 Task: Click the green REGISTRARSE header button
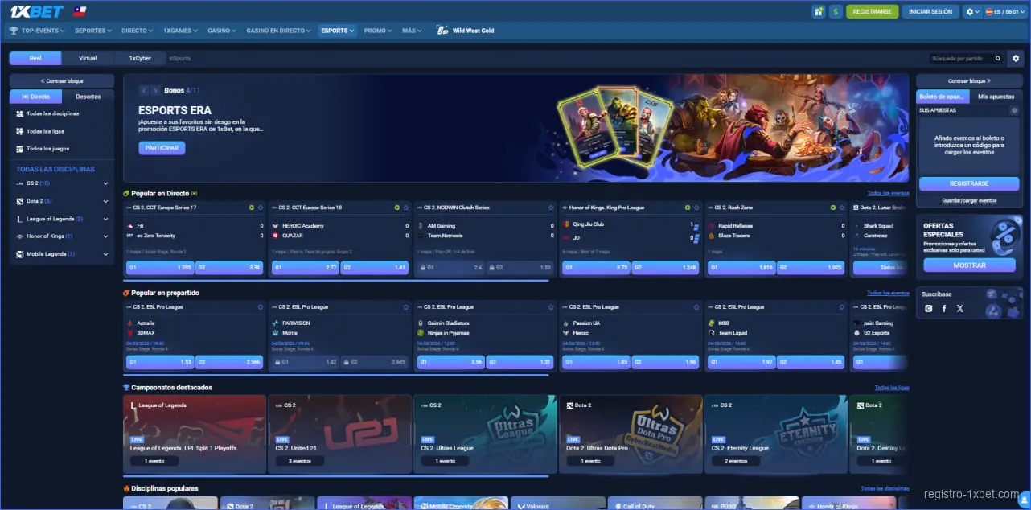(872, 12)
